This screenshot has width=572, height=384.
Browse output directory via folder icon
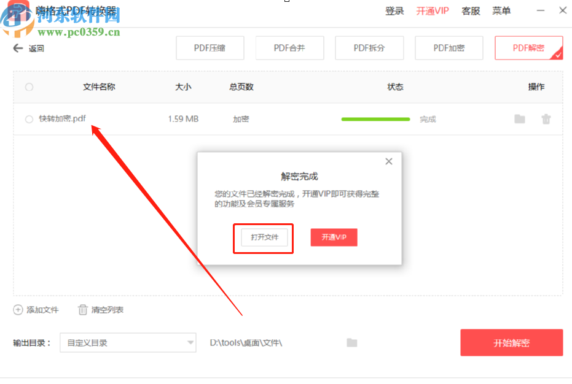click(351, 343)
